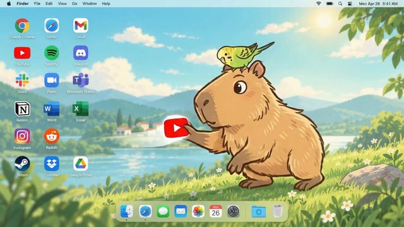Image resolution: width=404 pixels, height=227 pixels.
Task: Select the Instagram desktop icon
Action: tap(22, 136)
